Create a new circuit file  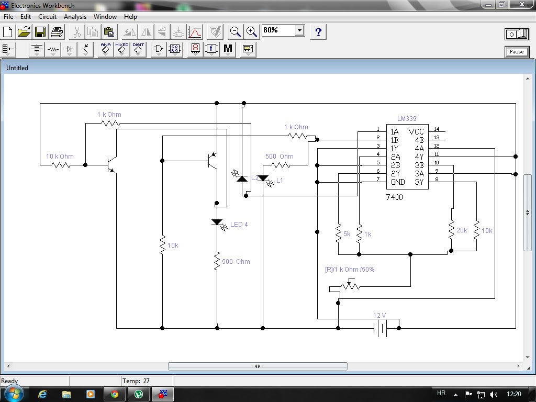7,32
